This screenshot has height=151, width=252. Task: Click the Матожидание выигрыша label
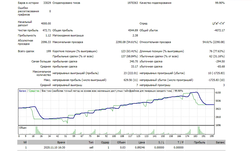[x=68, y=36]
